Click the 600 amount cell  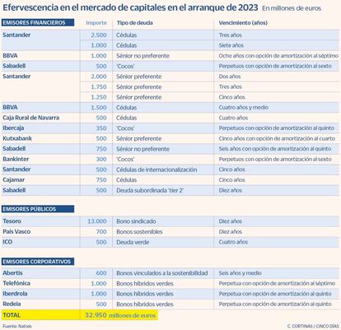pyautogui.click(x=101, y=273)
